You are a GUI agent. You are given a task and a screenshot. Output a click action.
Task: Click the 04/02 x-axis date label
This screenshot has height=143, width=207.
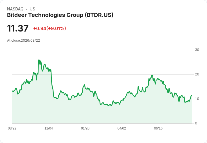click(x=121, y=128)
